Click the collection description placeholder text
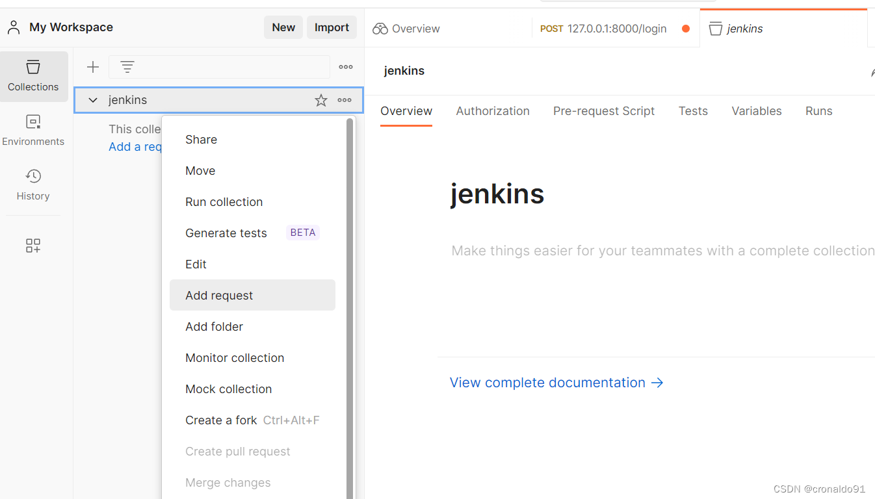 (663, 251)
